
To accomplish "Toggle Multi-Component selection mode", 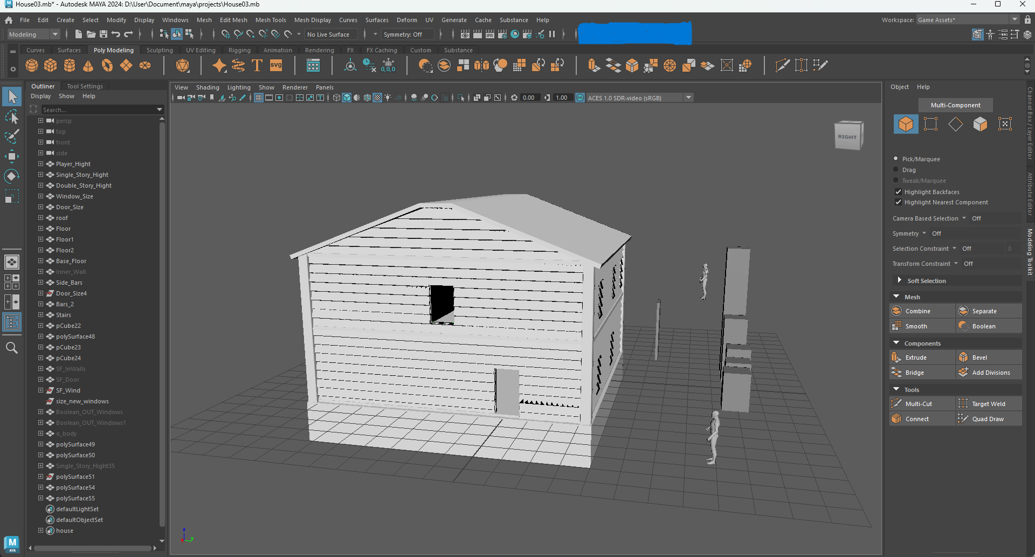I will pos(955,105).
